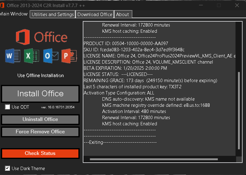Click the Uninstall Office button
Screen dimensions: 246x175
[x=40, y=119]
